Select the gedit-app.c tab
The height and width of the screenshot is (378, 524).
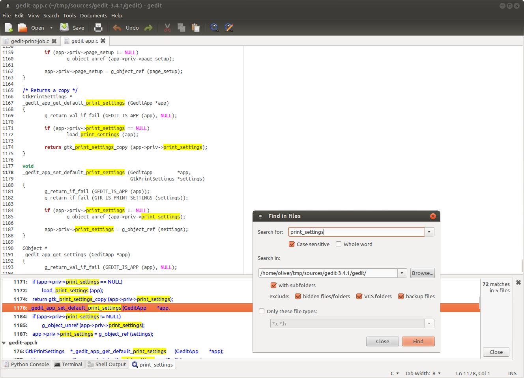click(x=84, y=41)
